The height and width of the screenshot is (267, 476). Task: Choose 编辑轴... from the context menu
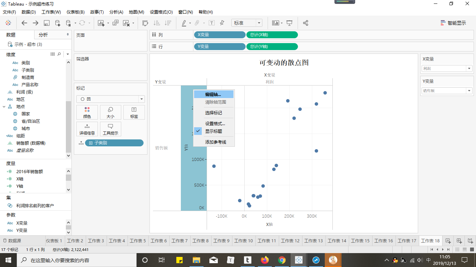pyautogui.click(x=214, y=95)
